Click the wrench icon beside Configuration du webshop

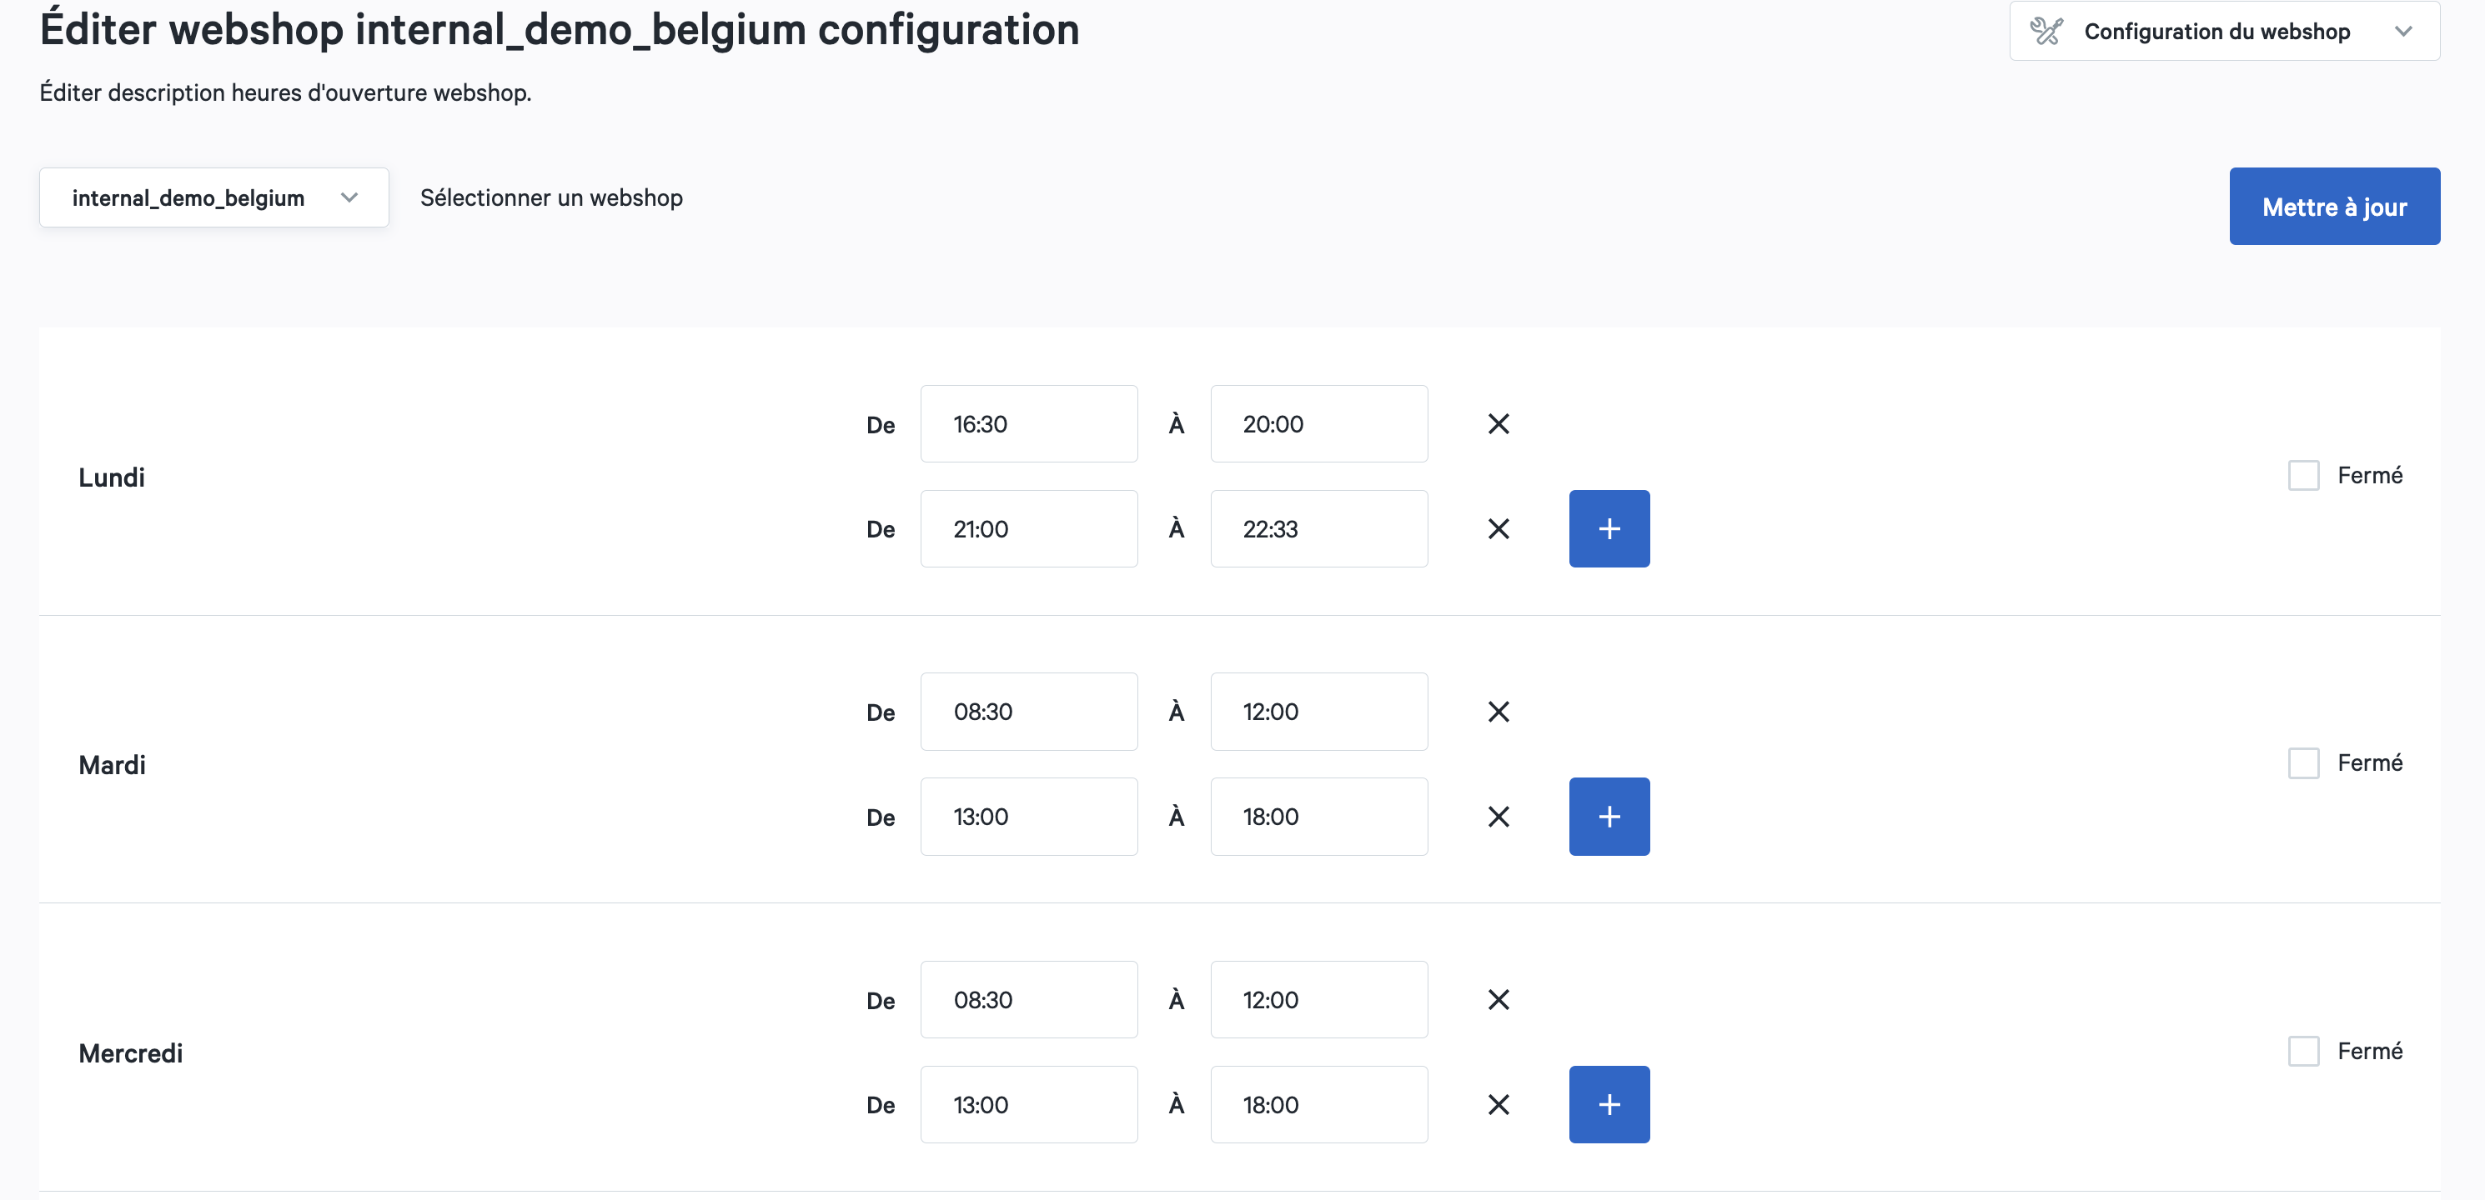click(2045, 31)
